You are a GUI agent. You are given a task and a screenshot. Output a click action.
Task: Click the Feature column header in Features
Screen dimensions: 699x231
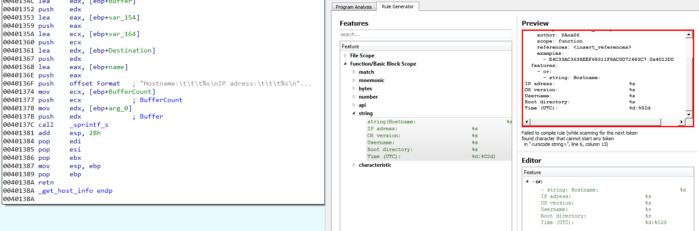(x=426, y=46)
